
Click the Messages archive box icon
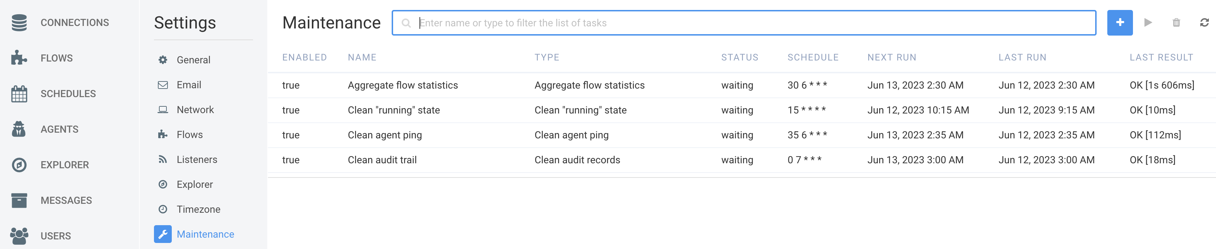click(x=19, y=200)
